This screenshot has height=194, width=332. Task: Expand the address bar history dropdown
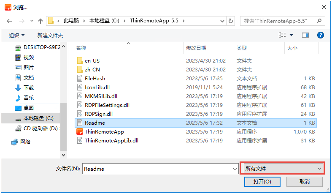coord(222,21)
